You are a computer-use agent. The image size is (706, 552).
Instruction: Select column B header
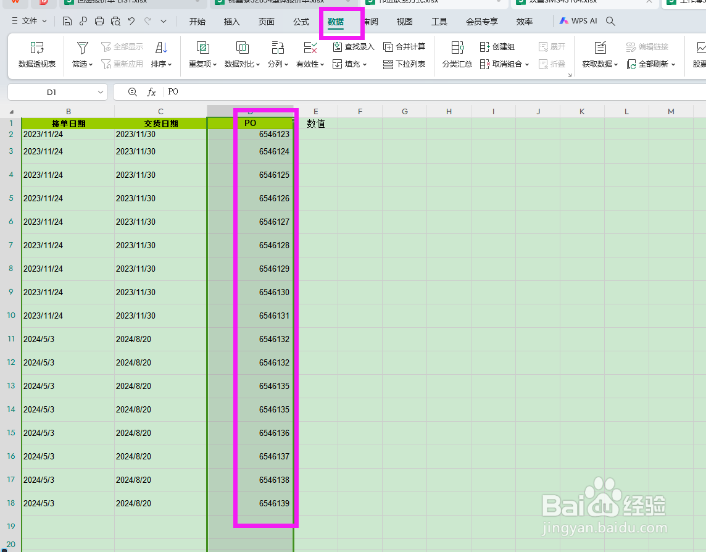69,111
